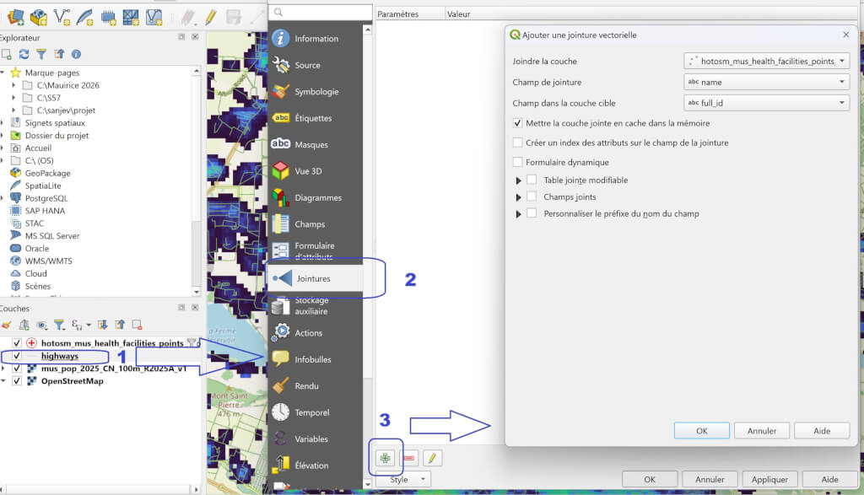
Task: Open the Champ de jointure dropdown
Action: 765,82
